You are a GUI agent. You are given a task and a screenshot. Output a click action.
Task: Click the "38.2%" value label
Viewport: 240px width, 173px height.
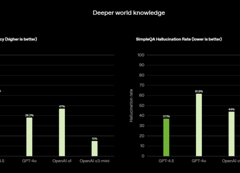click(29, 115)
